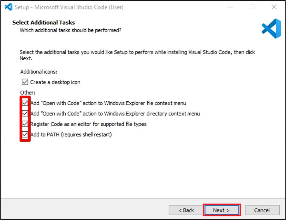Click the Other: group label
The width and height of the screenshot is (286, 220).
pyautogui.click(x=28, y=92)
